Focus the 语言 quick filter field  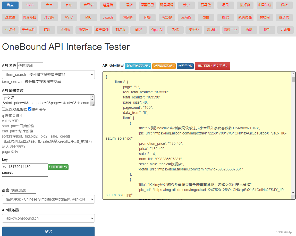[x=23, y=190]
